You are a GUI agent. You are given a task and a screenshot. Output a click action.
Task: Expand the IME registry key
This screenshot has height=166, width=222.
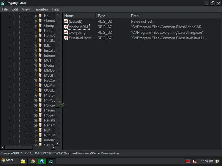point(36,46)
